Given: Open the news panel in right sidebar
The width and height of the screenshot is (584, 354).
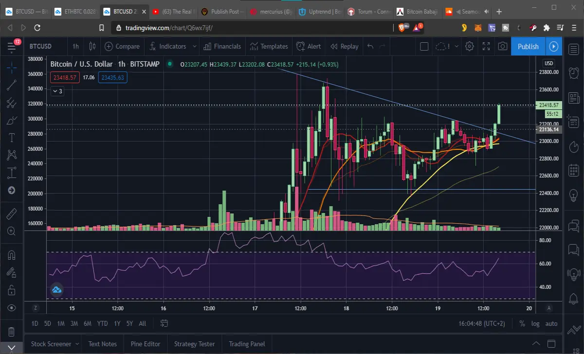Looking at the screenshot, I should point(574,97).
